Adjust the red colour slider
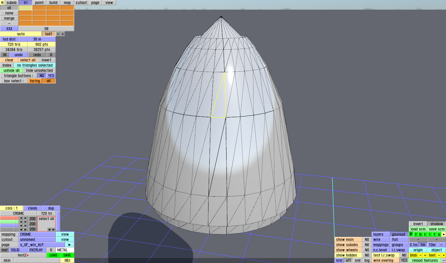446x263 pixels. click(x=9, y=218)
